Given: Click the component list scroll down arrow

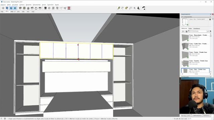Looking at the screenshot, I should [x=211, y=72].
